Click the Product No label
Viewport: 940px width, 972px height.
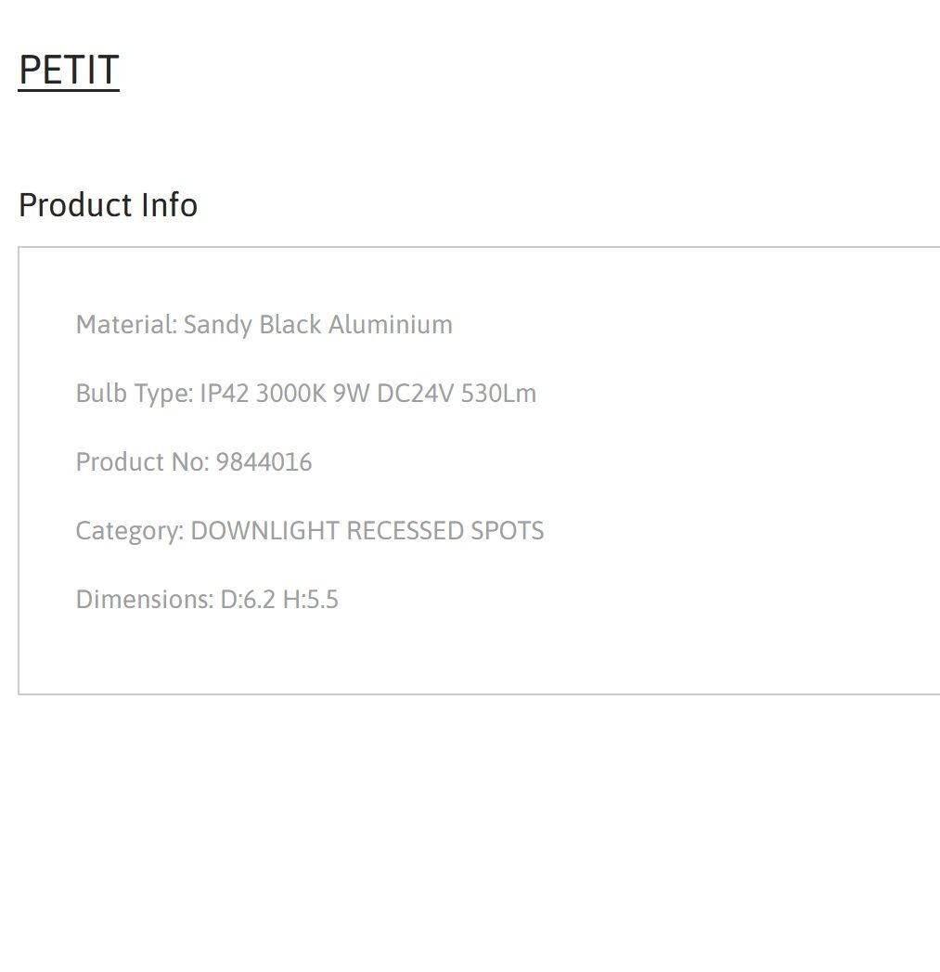pos(143,462)
